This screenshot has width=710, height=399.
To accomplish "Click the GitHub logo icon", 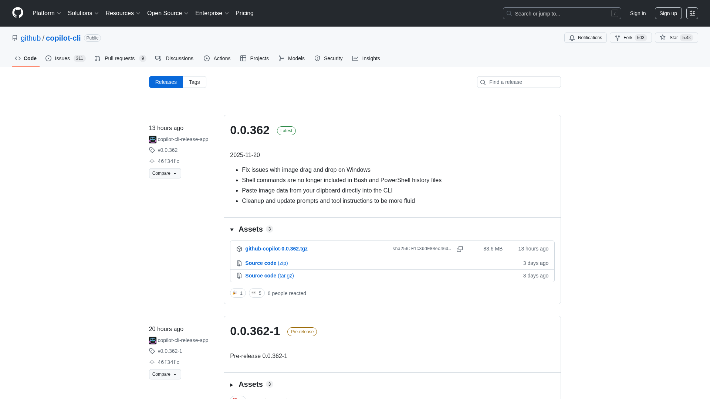I will tap(17, 13).
